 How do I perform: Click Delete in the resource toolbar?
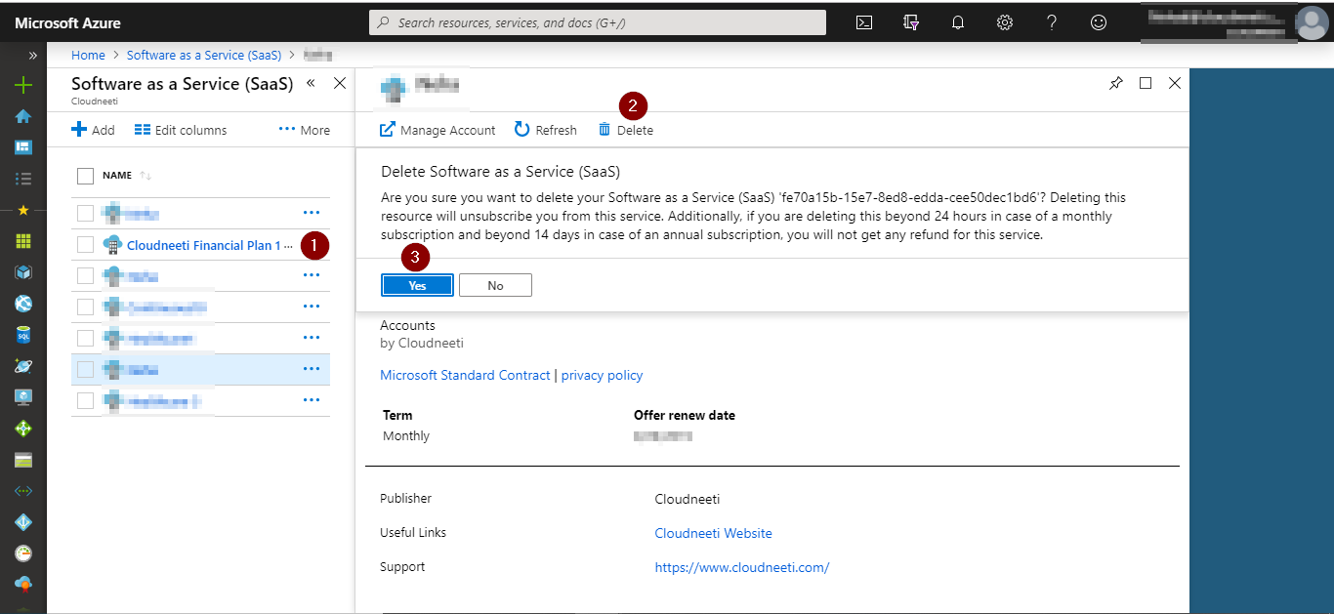[626, 130]
